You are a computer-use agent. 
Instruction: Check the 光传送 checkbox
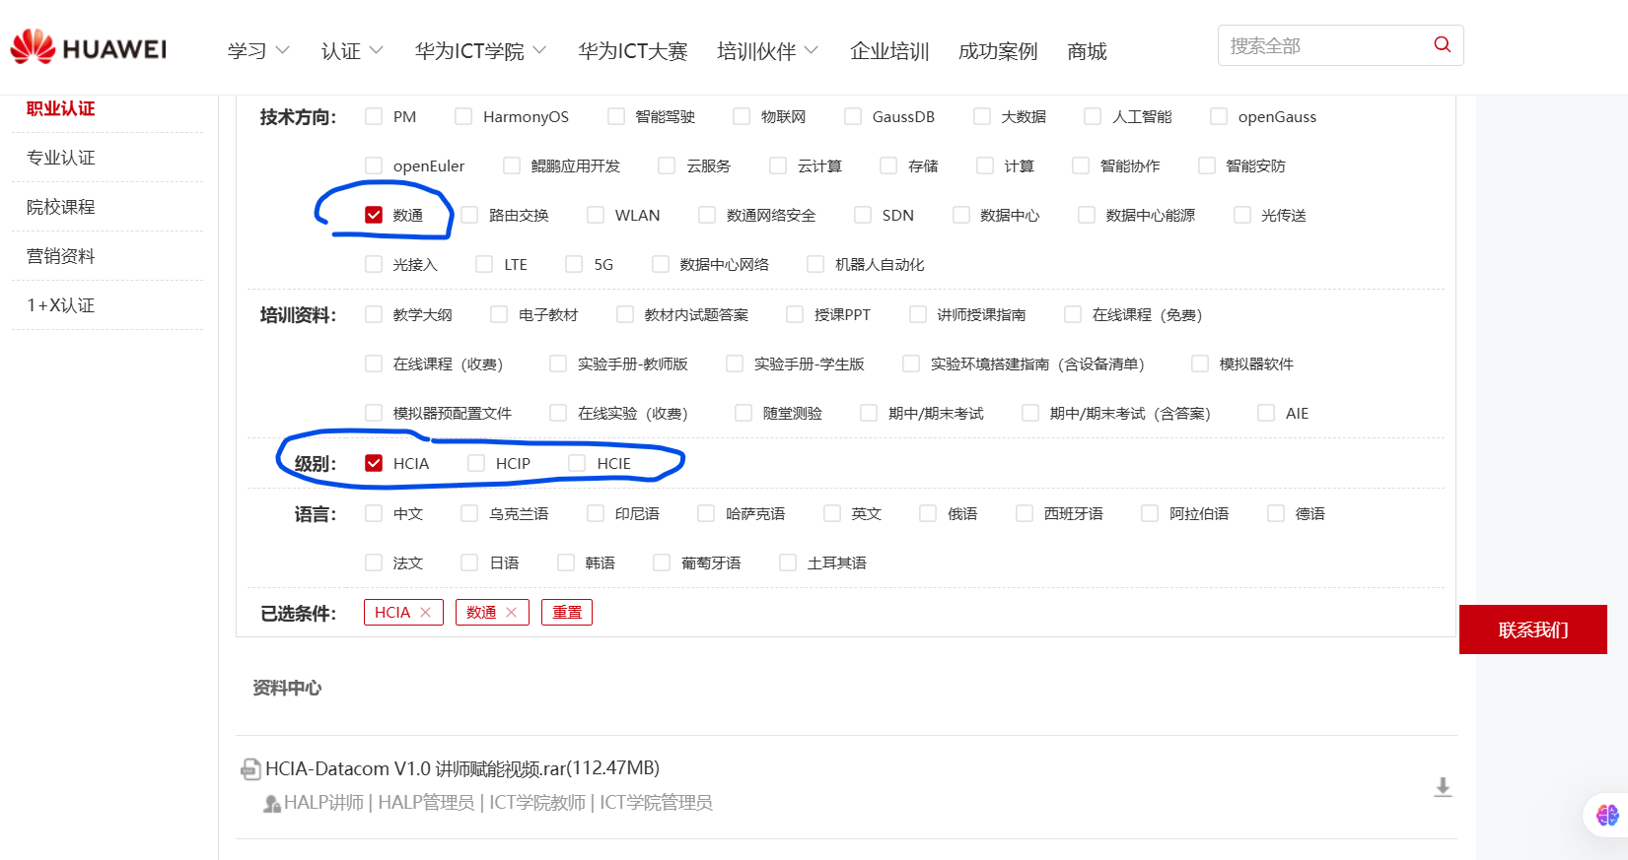tap(1242, 215)
